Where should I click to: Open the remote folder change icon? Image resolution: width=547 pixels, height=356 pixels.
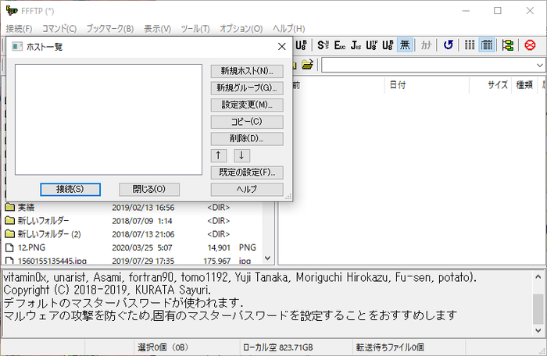(x=307, y=65)
